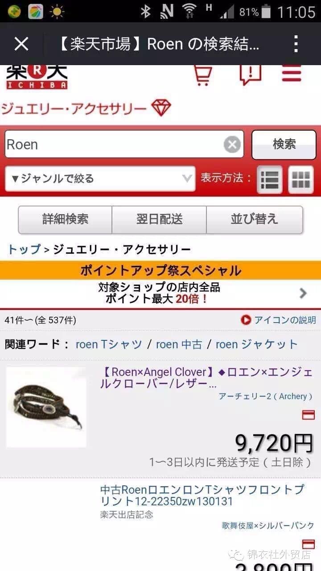The height and width of the screenshot is (571, 321).
Task: Expand the ジャンルで絞る genre dropdown
Action: point(100,179)
